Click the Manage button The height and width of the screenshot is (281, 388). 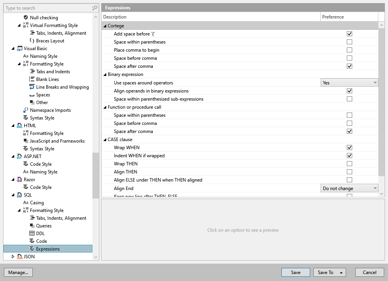tap(18, 272)
